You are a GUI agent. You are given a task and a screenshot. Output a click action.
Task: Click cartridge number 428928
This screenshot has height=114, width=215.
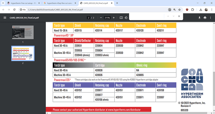pos(99,70)
